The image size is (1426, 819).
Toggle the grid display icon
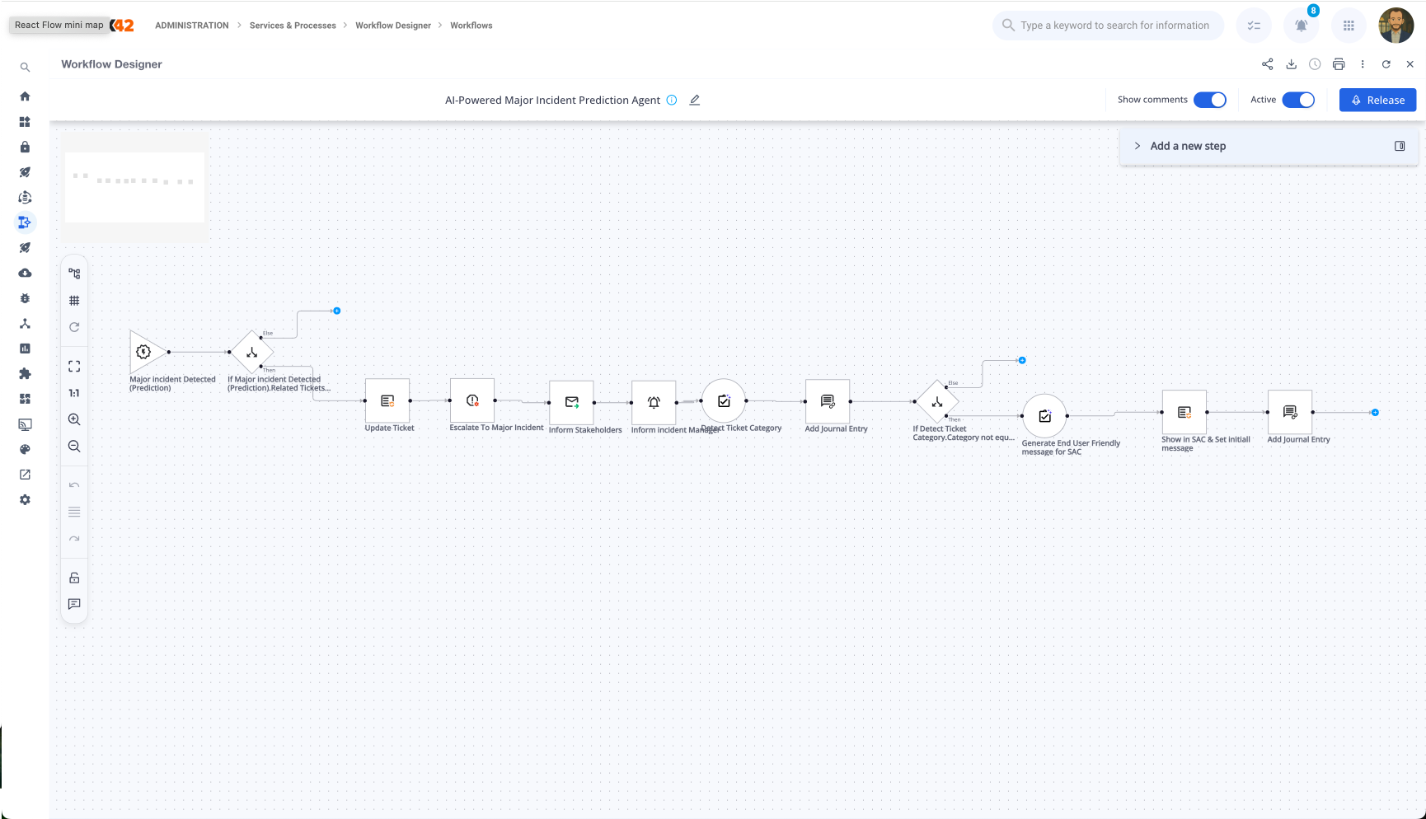(74, 301)
